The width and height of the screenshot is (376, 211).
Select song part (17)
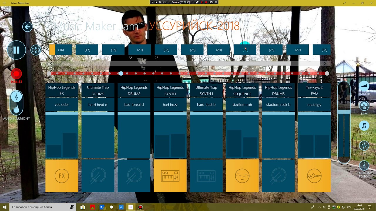87,50
